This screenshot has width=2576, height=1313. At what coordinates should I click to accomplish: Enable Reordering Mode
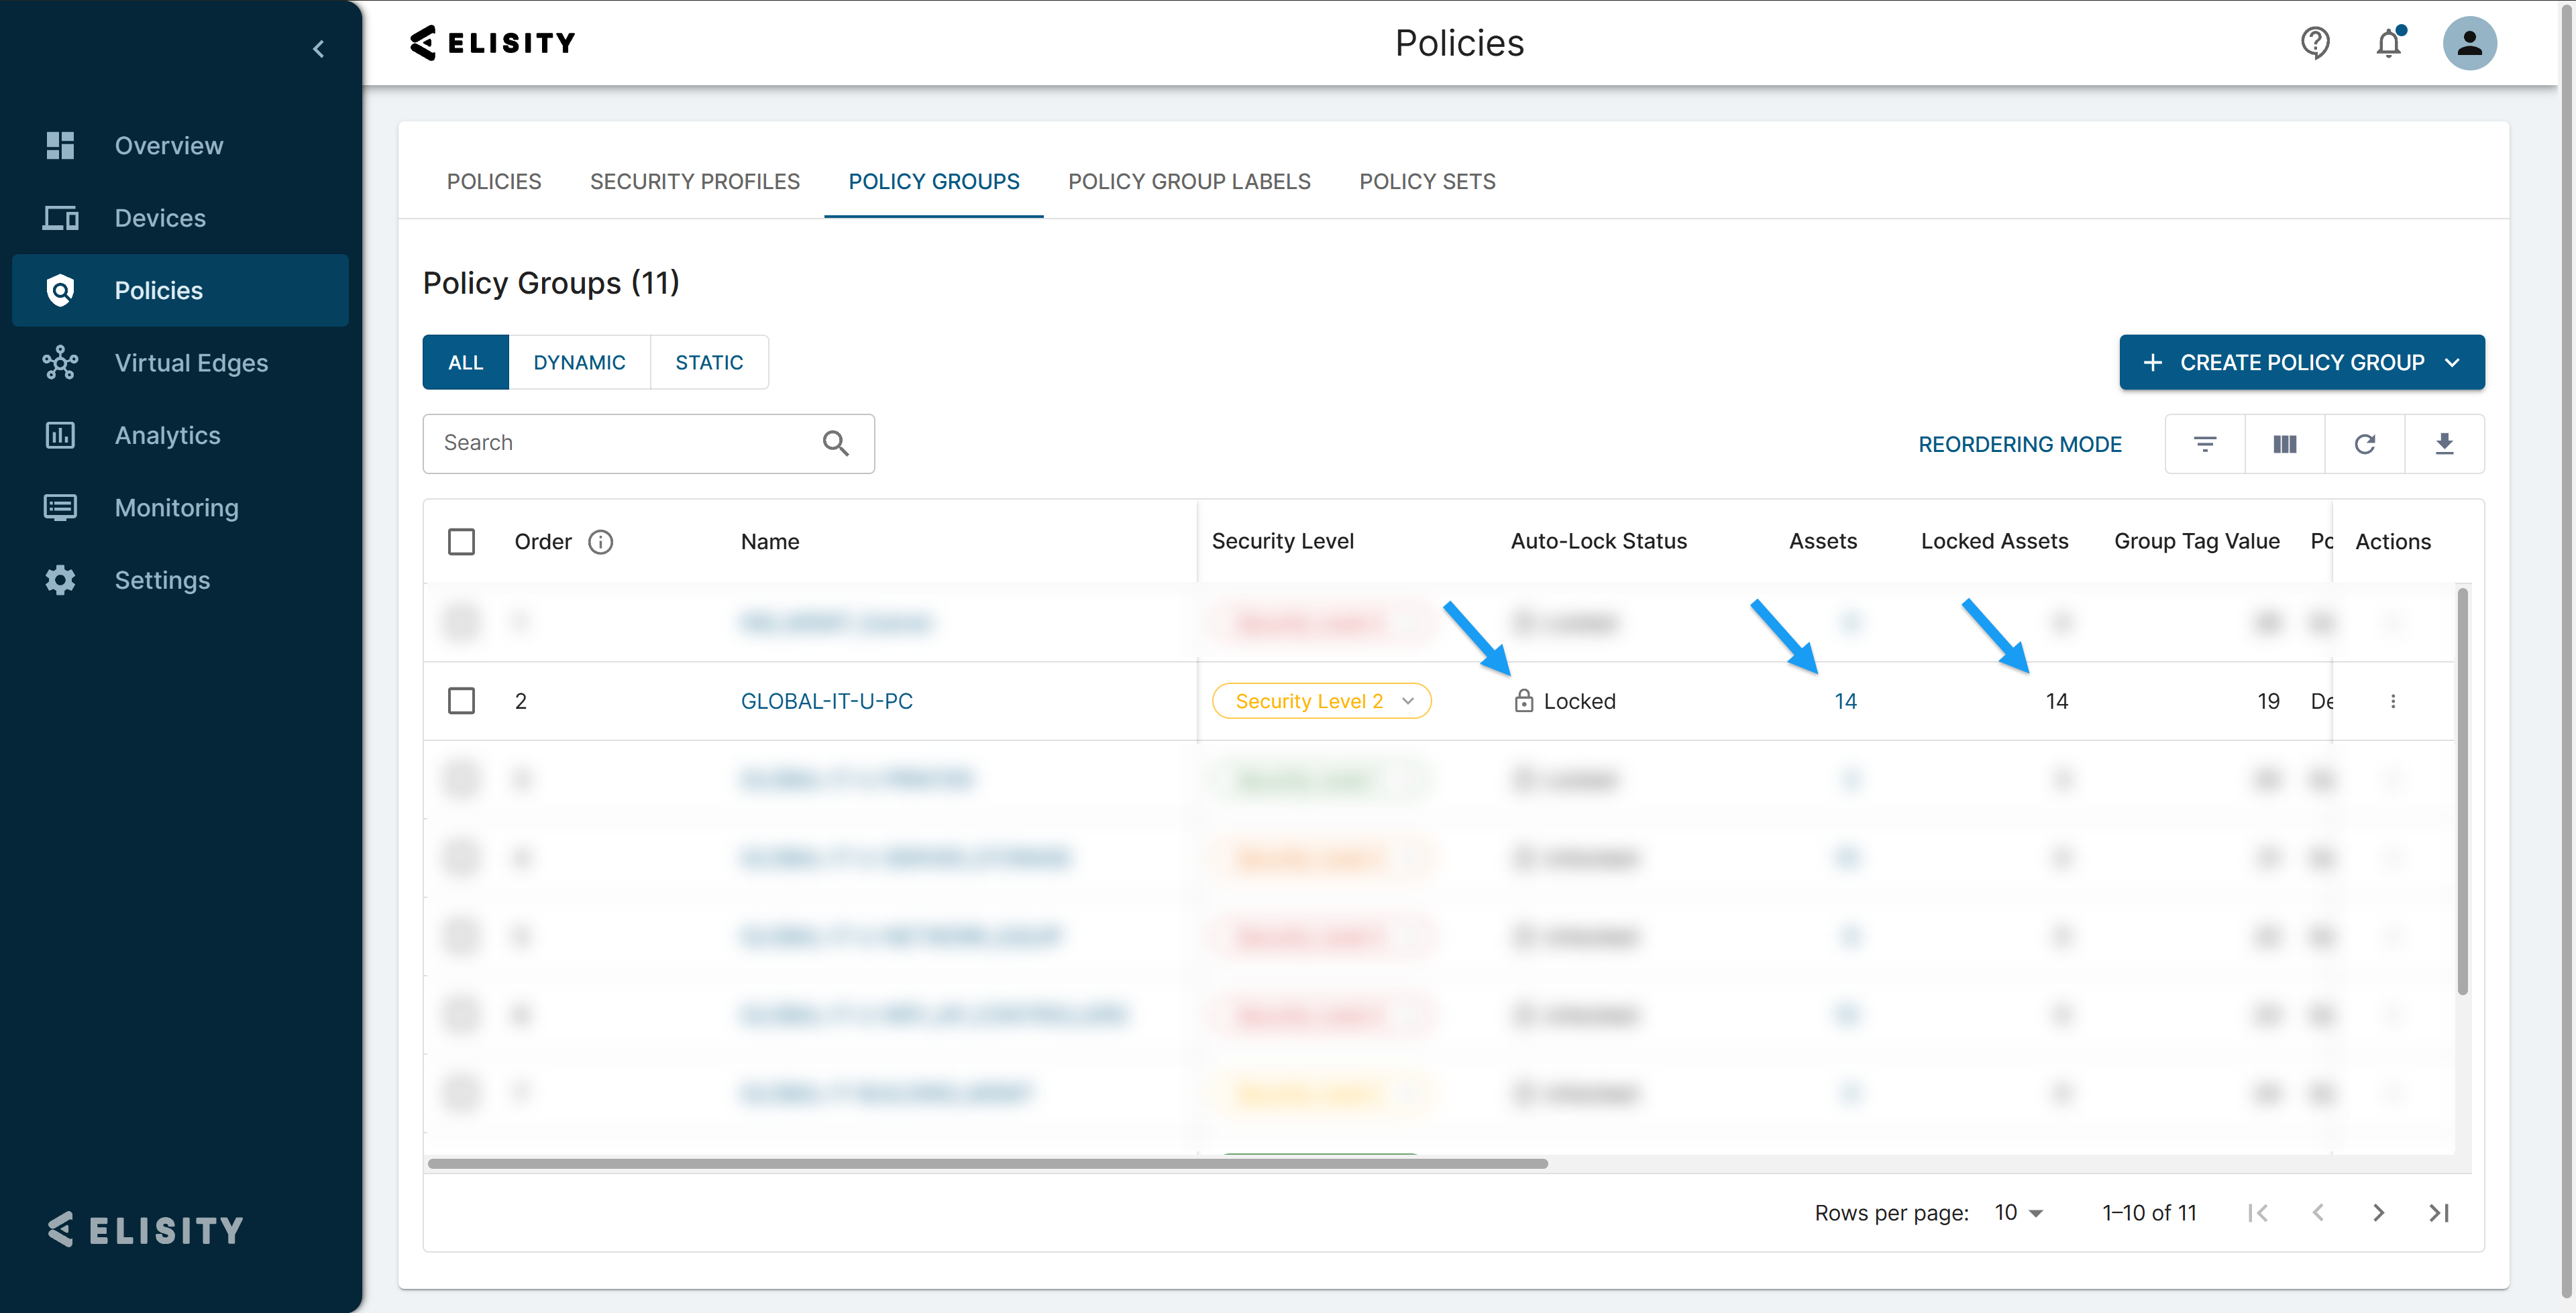(x=2019, y=443)
